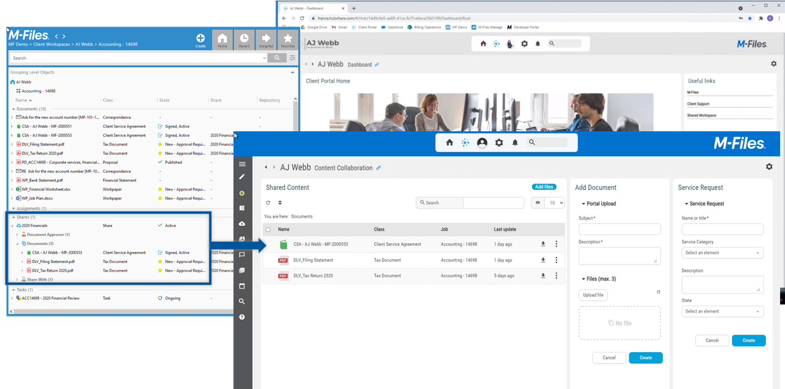Click the calendar icon in portal sidebar
Image resolution: width=785 pixels, height=389 pixels.
click(x=242, y=286)
